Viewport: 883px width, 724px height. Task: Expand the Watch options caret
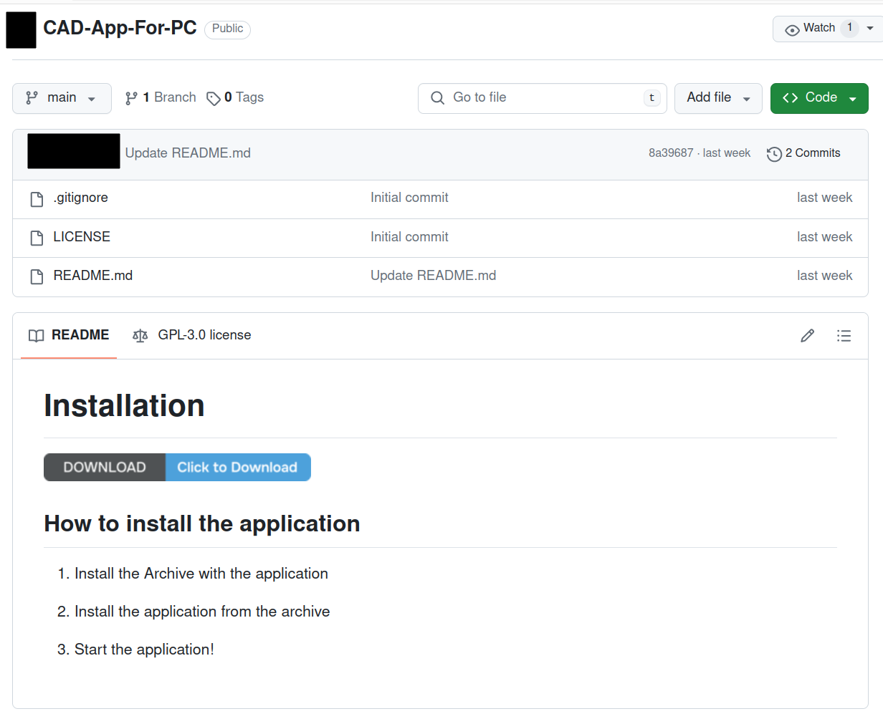[x=870, y=29]
